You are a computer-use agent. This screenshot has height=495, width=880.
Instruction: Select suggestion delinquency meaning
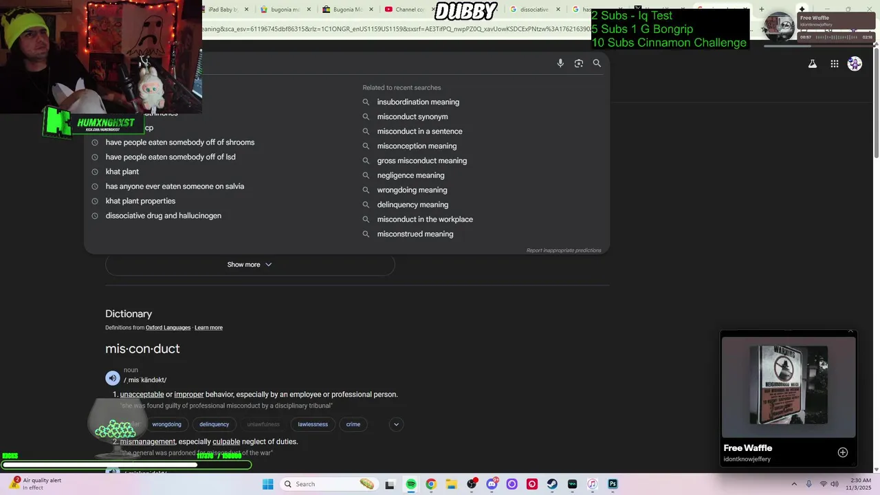point(412,205)
